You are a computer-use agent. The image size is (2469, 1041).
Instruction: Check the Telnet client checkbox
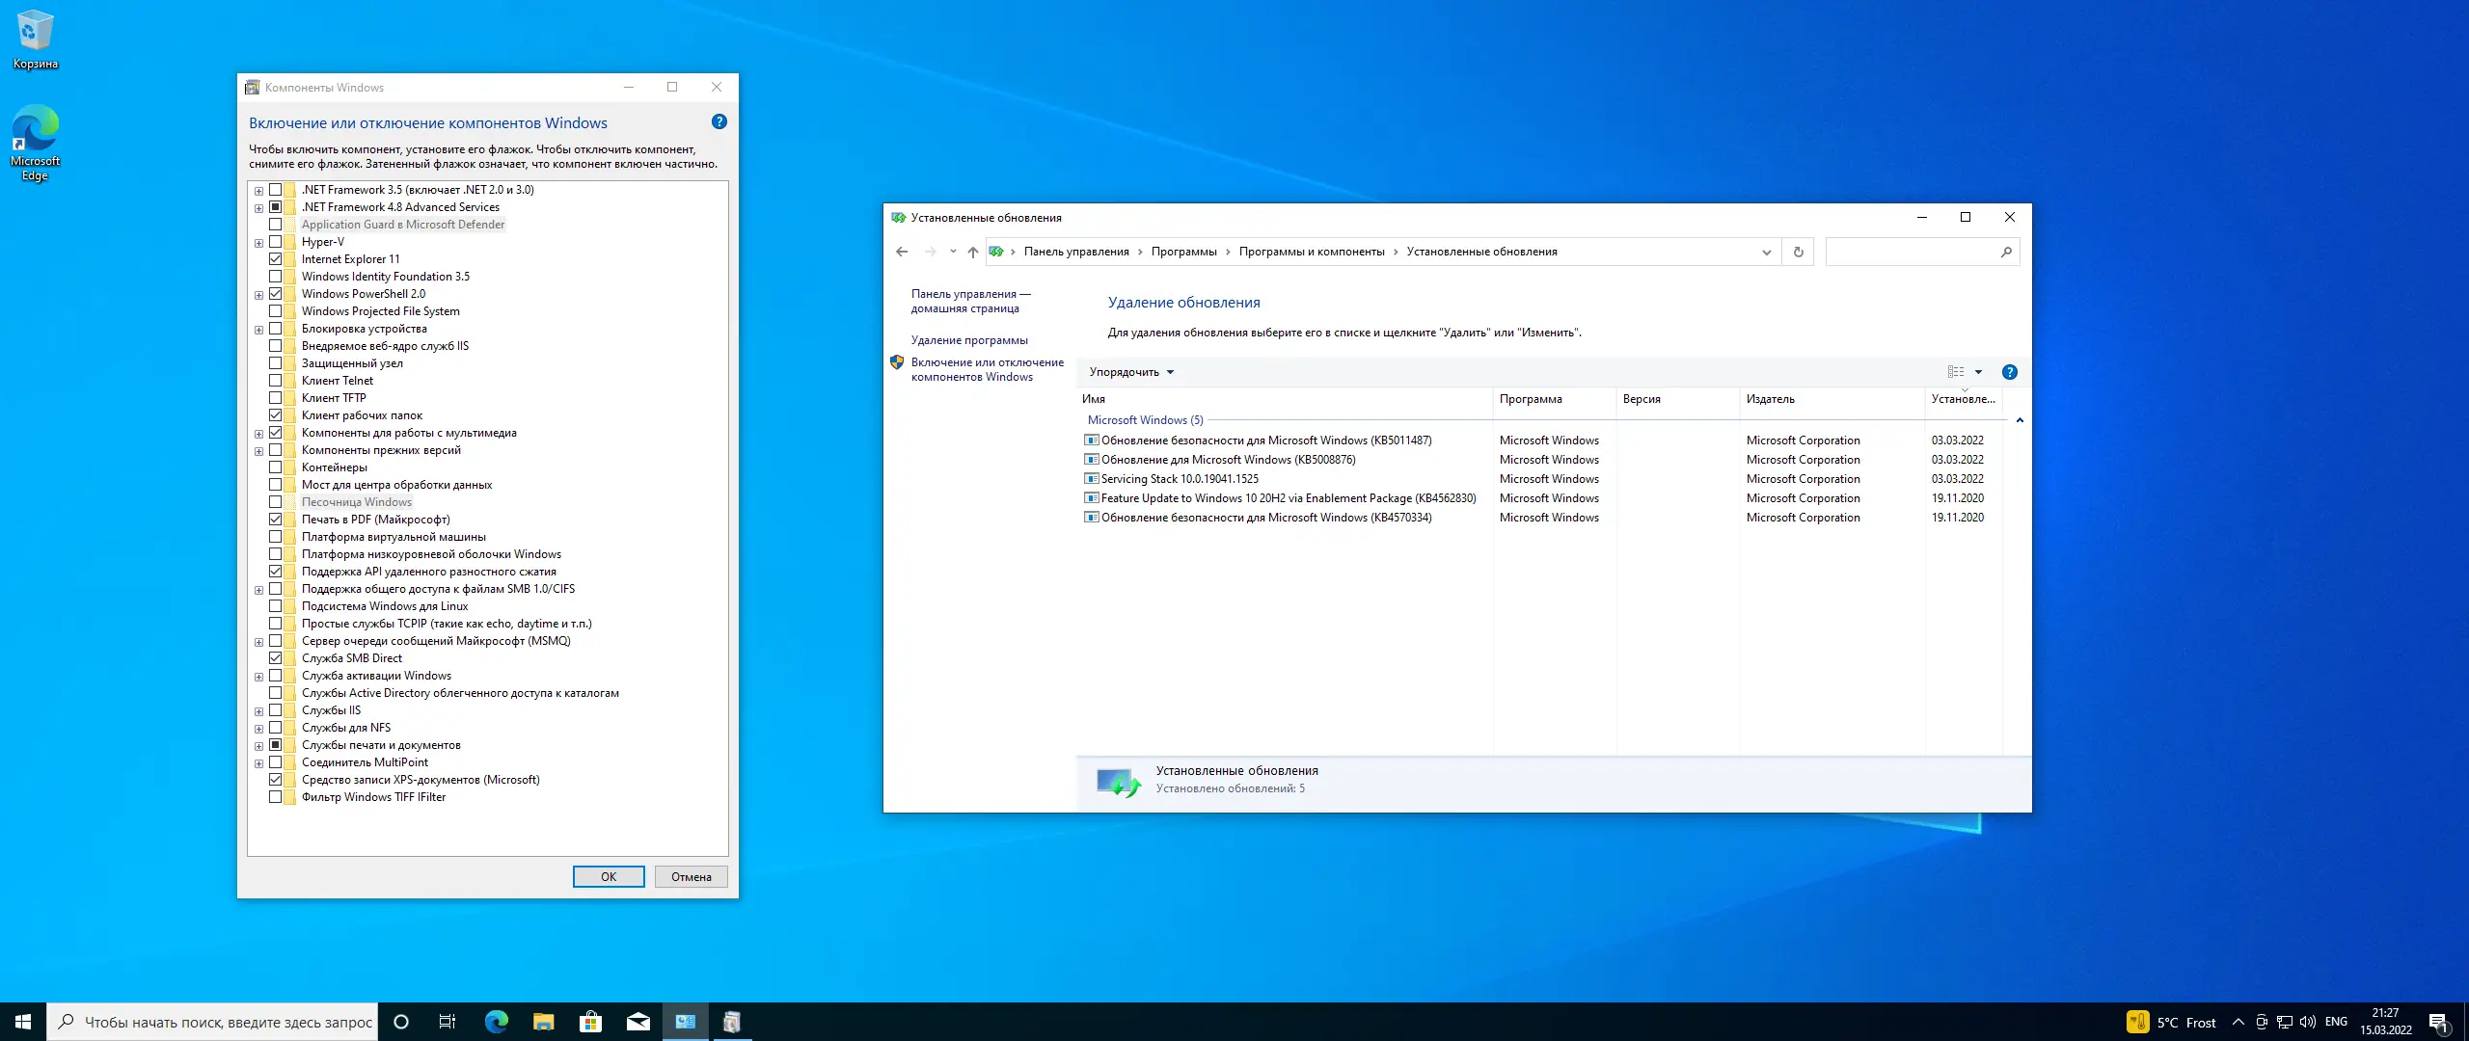276,381
